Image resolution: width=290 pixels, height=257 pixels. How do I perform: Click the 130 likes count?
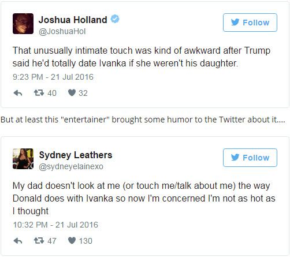[85, 241]
